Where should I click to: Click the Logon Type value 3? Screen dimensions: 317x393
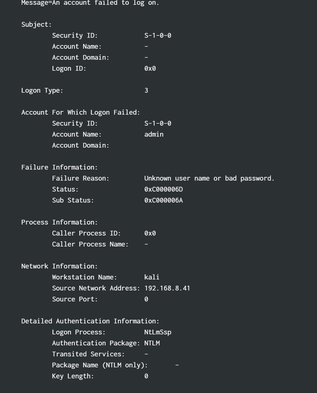[x=146, y=90]
